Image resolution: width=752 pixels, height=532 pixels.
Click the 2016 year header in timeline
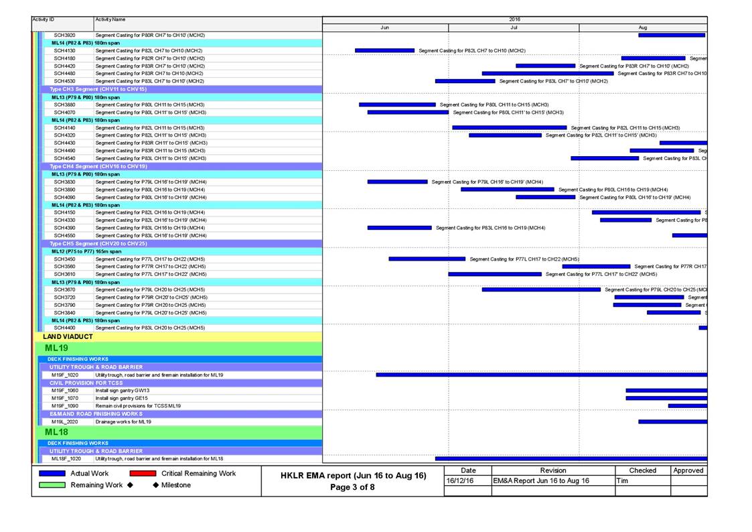click(514, 19)
